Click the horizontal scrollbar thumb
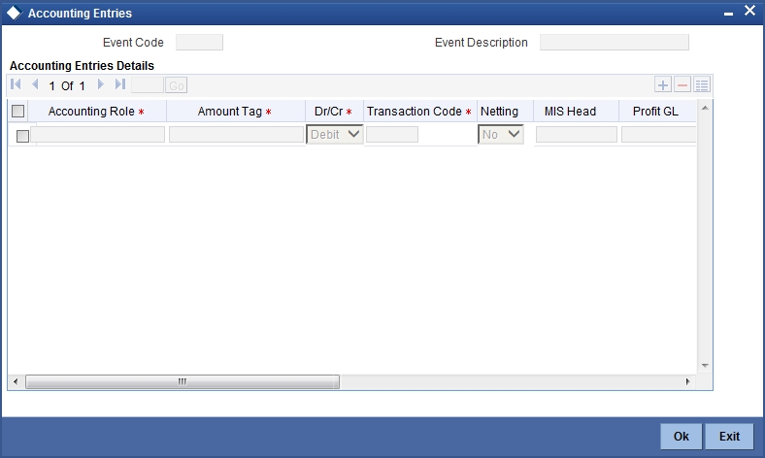Screen dimensions: 765x458 coord(183,382)
